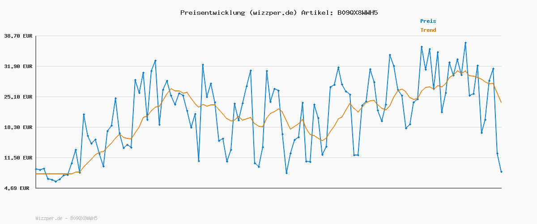Image resolution: width=537 pixels, height=224 pixels.
Task: Select the first data point of the blue price line
Action: click(x=36, y=169)
